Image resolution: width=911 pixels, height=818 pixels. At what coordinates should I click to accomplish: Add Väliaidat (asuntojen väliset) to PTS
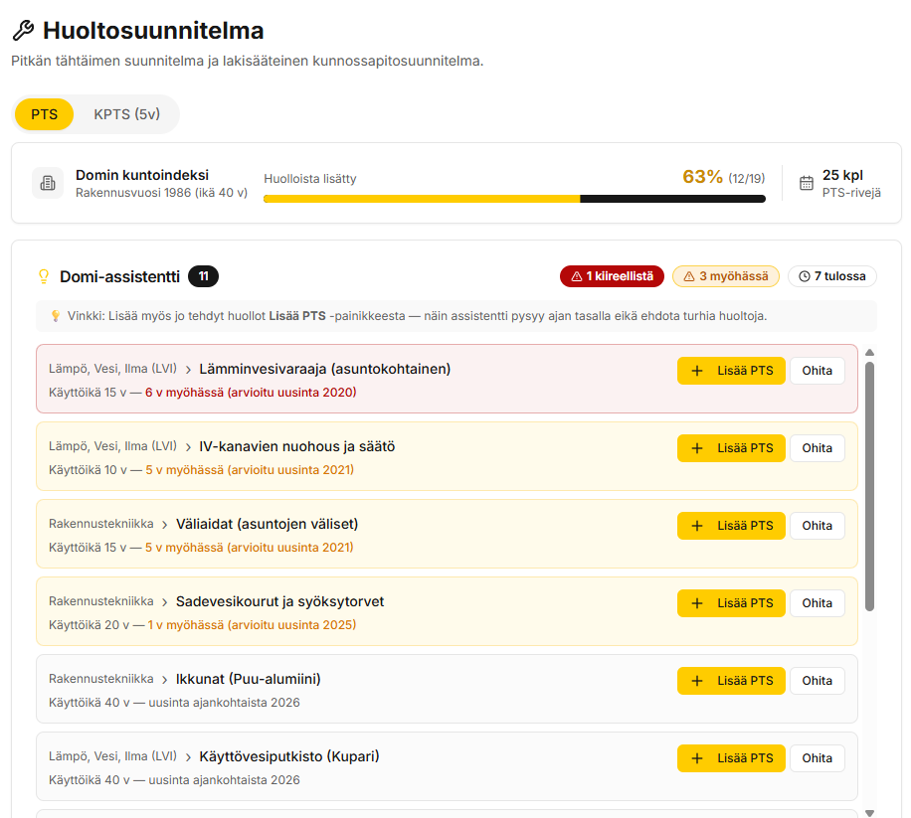click(731, 526)
